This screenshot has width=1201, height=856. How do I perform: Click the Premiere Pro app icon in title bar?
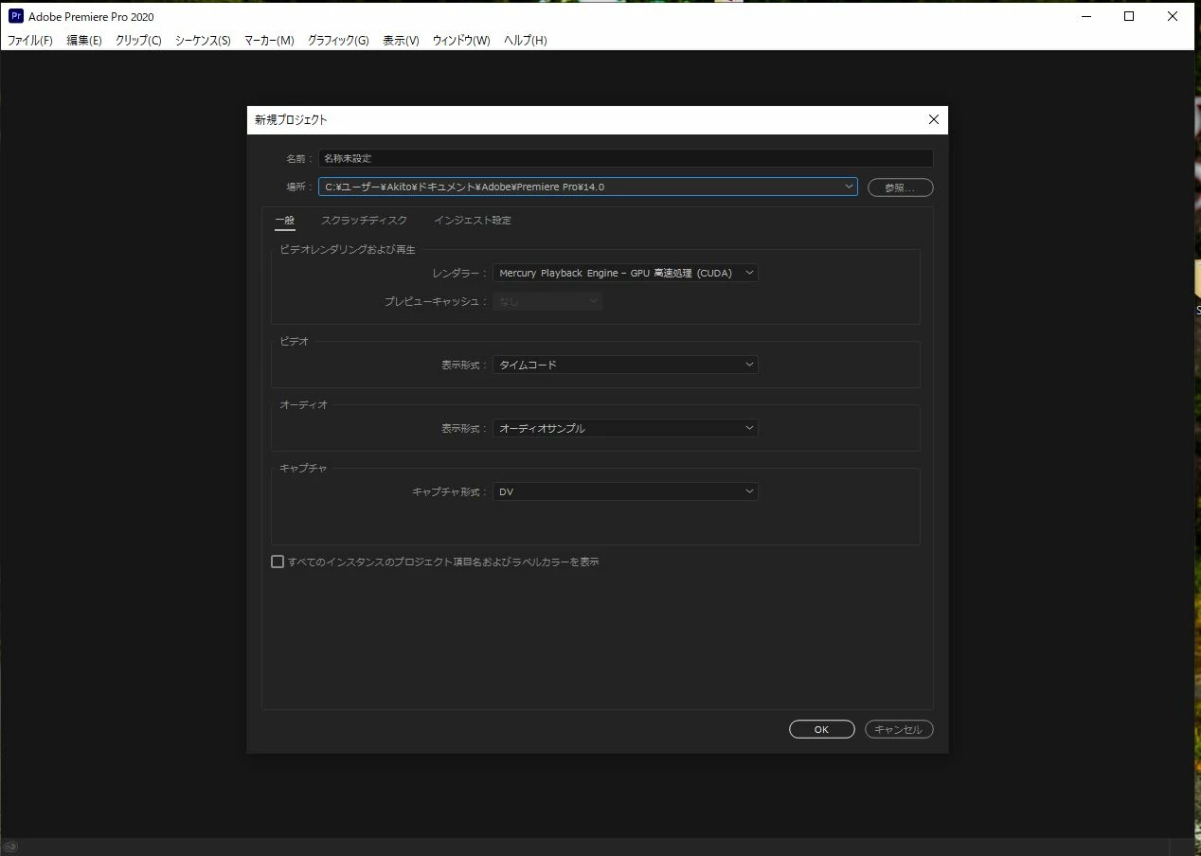click(16, 16)
